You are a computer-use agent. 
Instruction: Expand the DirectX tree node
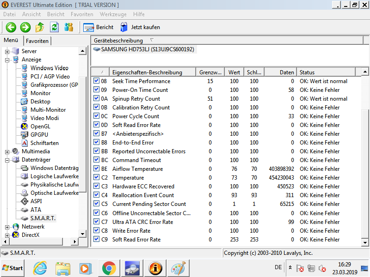7,235
